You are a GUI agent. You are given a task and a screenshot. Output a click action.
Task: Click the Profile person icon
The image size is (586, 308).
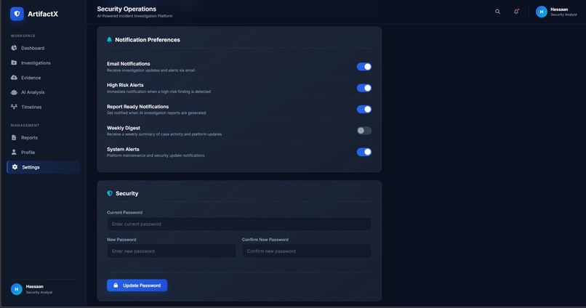point(14,152)
